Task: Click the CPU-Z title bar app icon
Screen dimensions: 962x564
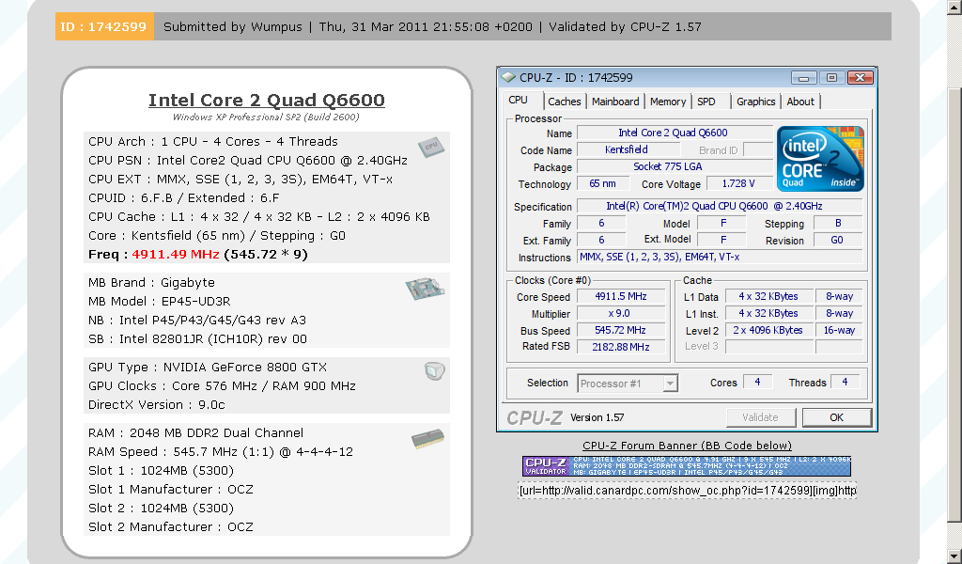Action: (x=508, y=77)
